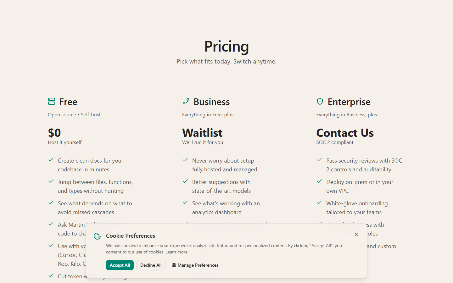Image resolution: width=453 pixels, height=283 pixels.
Task: Decline all cookies
Action: tap(151, 265)
